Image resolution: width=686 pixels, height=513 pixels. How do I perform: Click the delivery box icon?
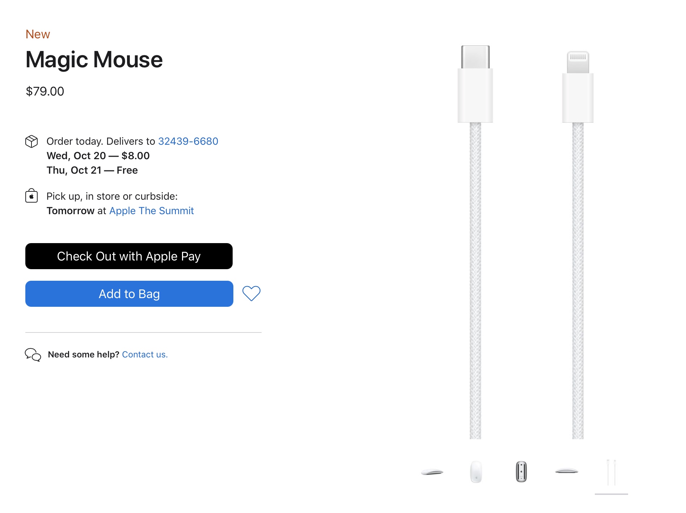(x=31, y=141)
